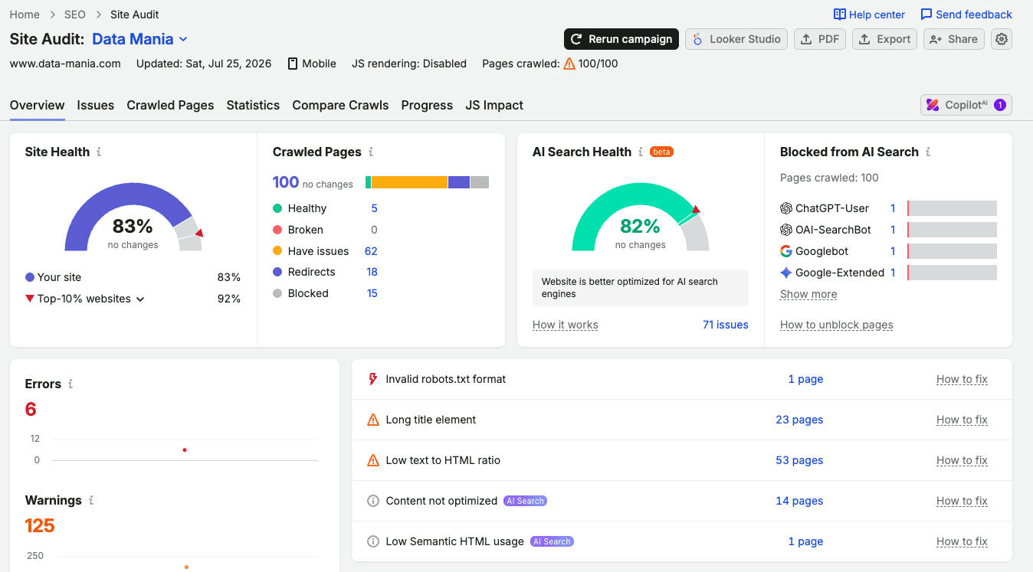Click the error icon beside Invalid robots.txt format
The width and height of the screenshot is (1033, 572).
373,379
